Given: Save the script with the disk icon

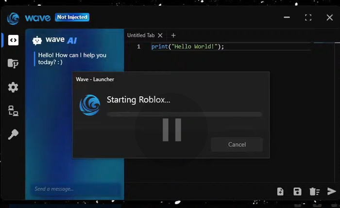Looking at the screenshot, I should (x=297, y=192).
